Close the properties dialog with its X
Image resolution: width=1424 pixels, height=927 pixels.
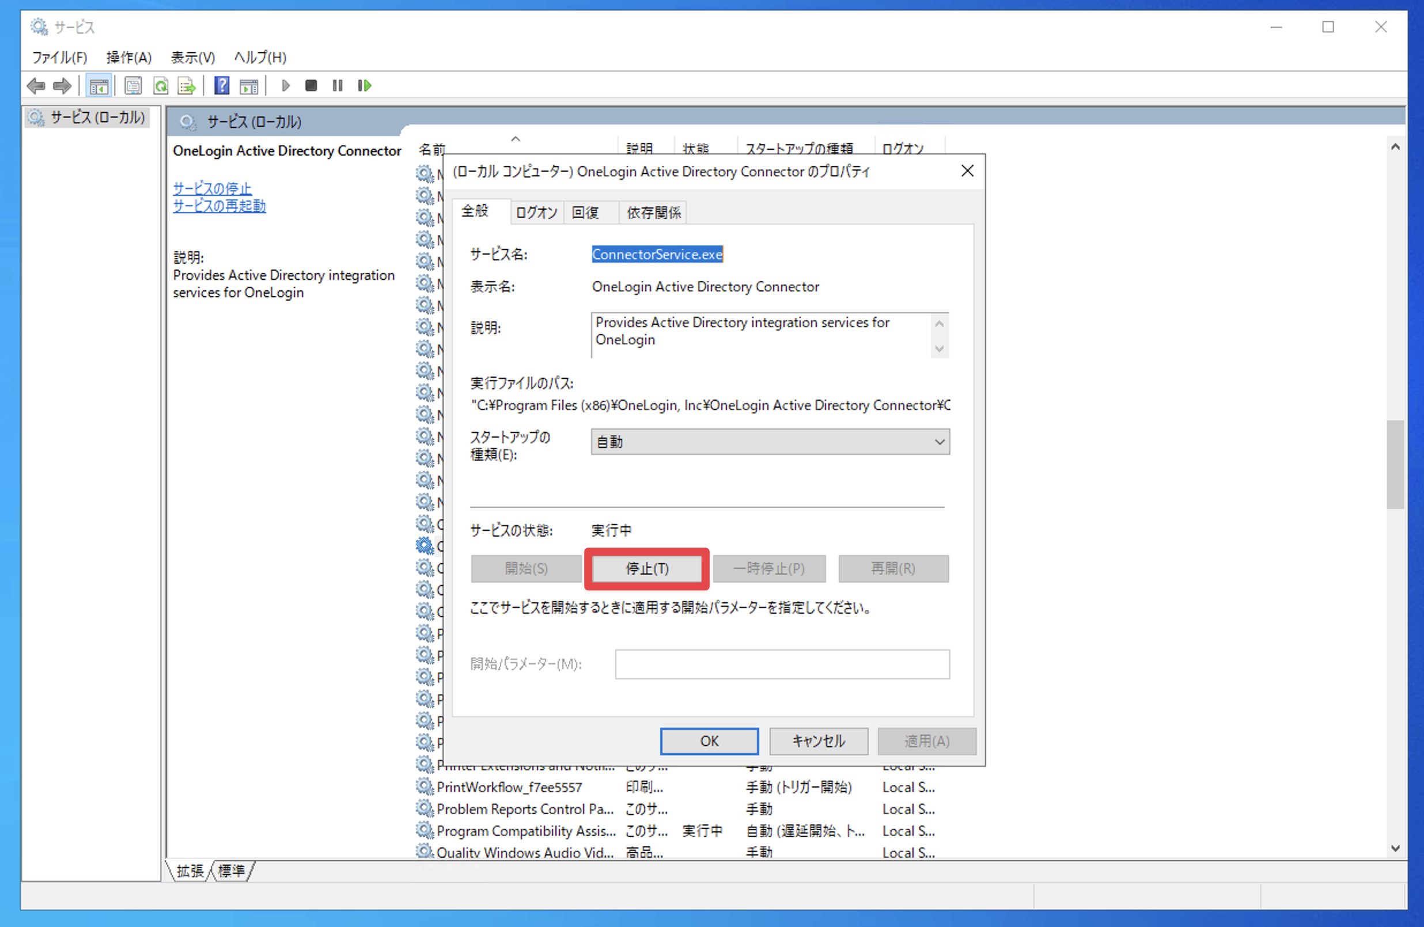[x=967, y=171]
